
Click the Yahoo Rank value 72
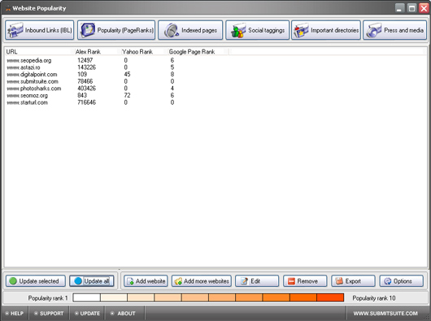pyautogui.click(x=127, y=95)
